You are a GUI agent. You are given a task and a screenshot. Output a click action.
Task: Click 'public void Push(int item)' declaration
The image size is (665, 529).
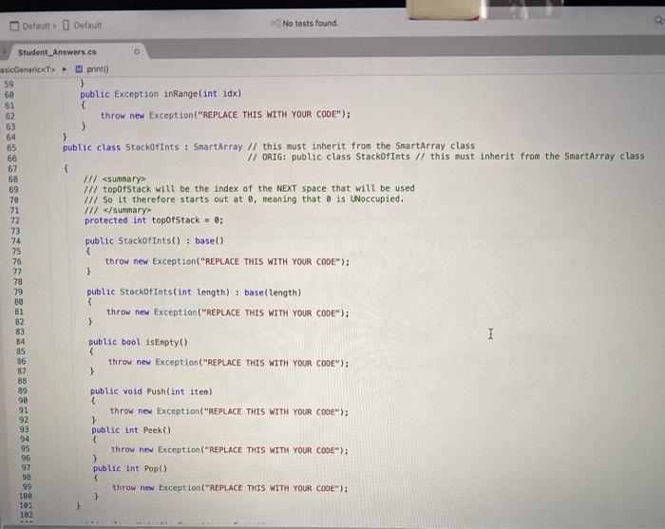pyautogui.click(x=151, y=391)
